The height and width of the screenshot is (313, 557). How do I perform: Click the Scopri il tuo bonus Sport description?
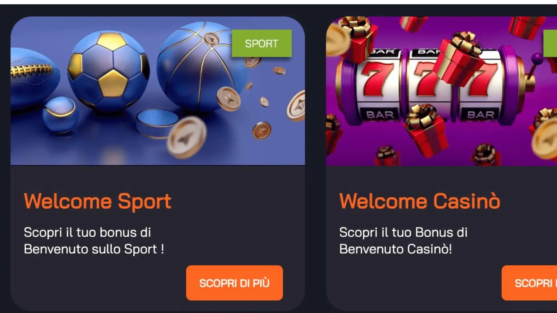(94, 241)
